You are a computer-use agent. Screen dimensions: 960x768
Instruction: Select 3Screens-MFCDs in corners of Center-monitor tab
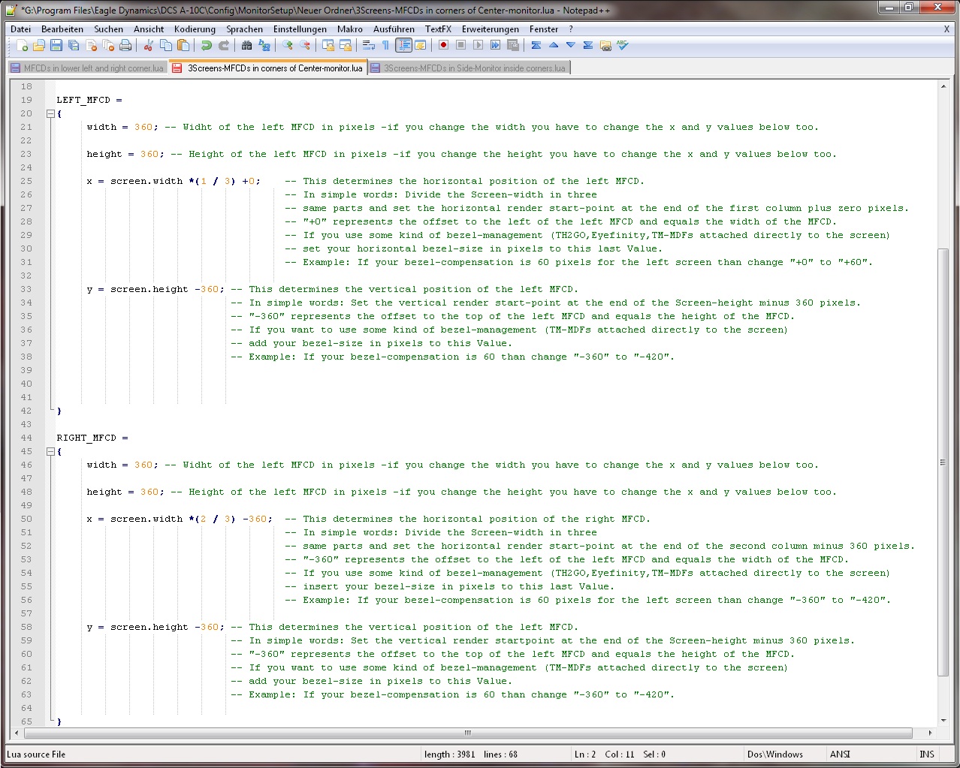[268, 68]
